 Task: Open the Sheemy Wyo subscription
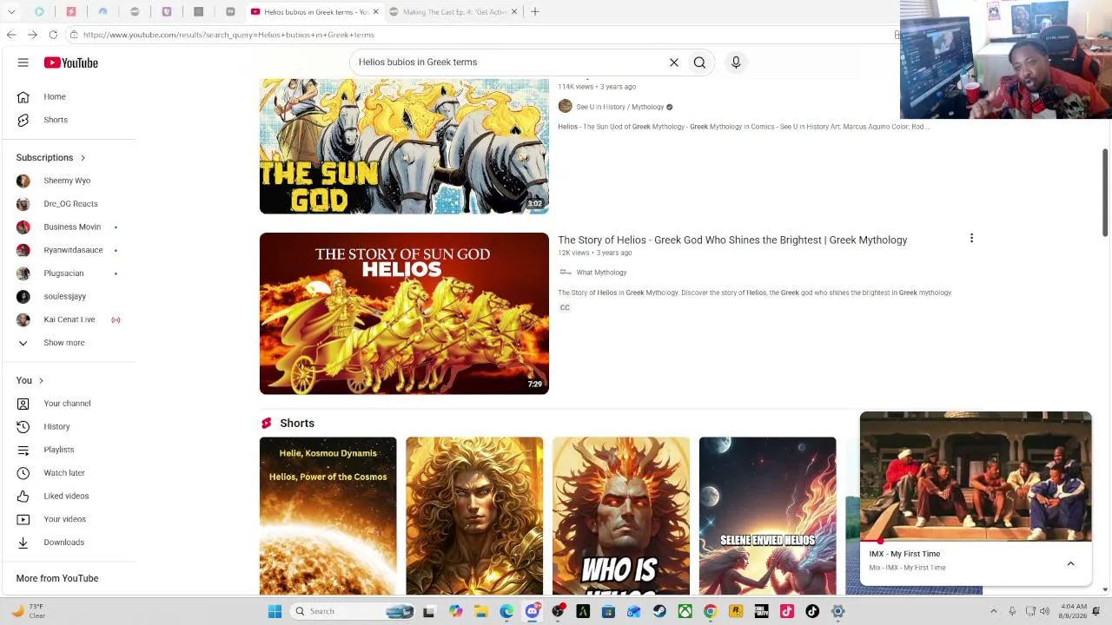(68, 181)
